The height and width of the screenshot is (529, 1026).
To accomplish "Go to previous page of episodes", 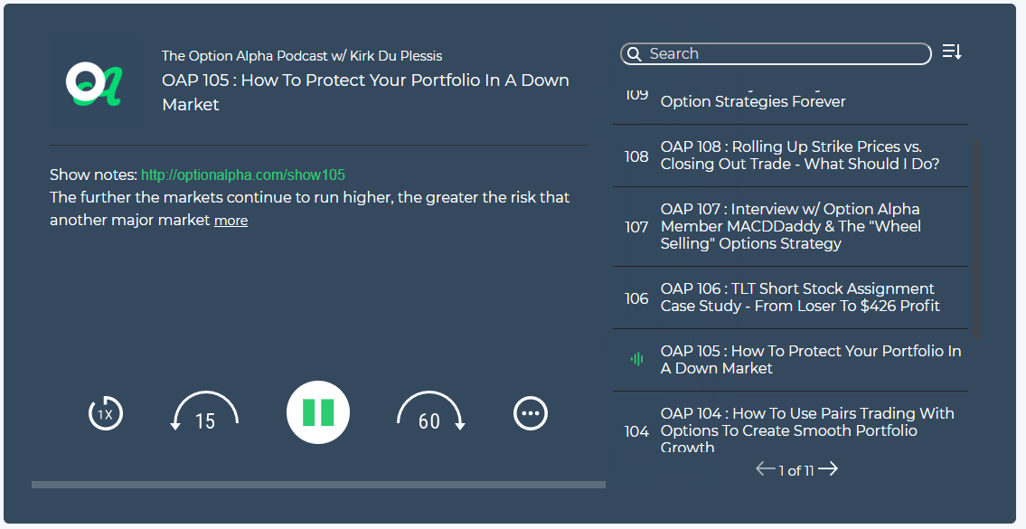I will (x=765, y=468).
